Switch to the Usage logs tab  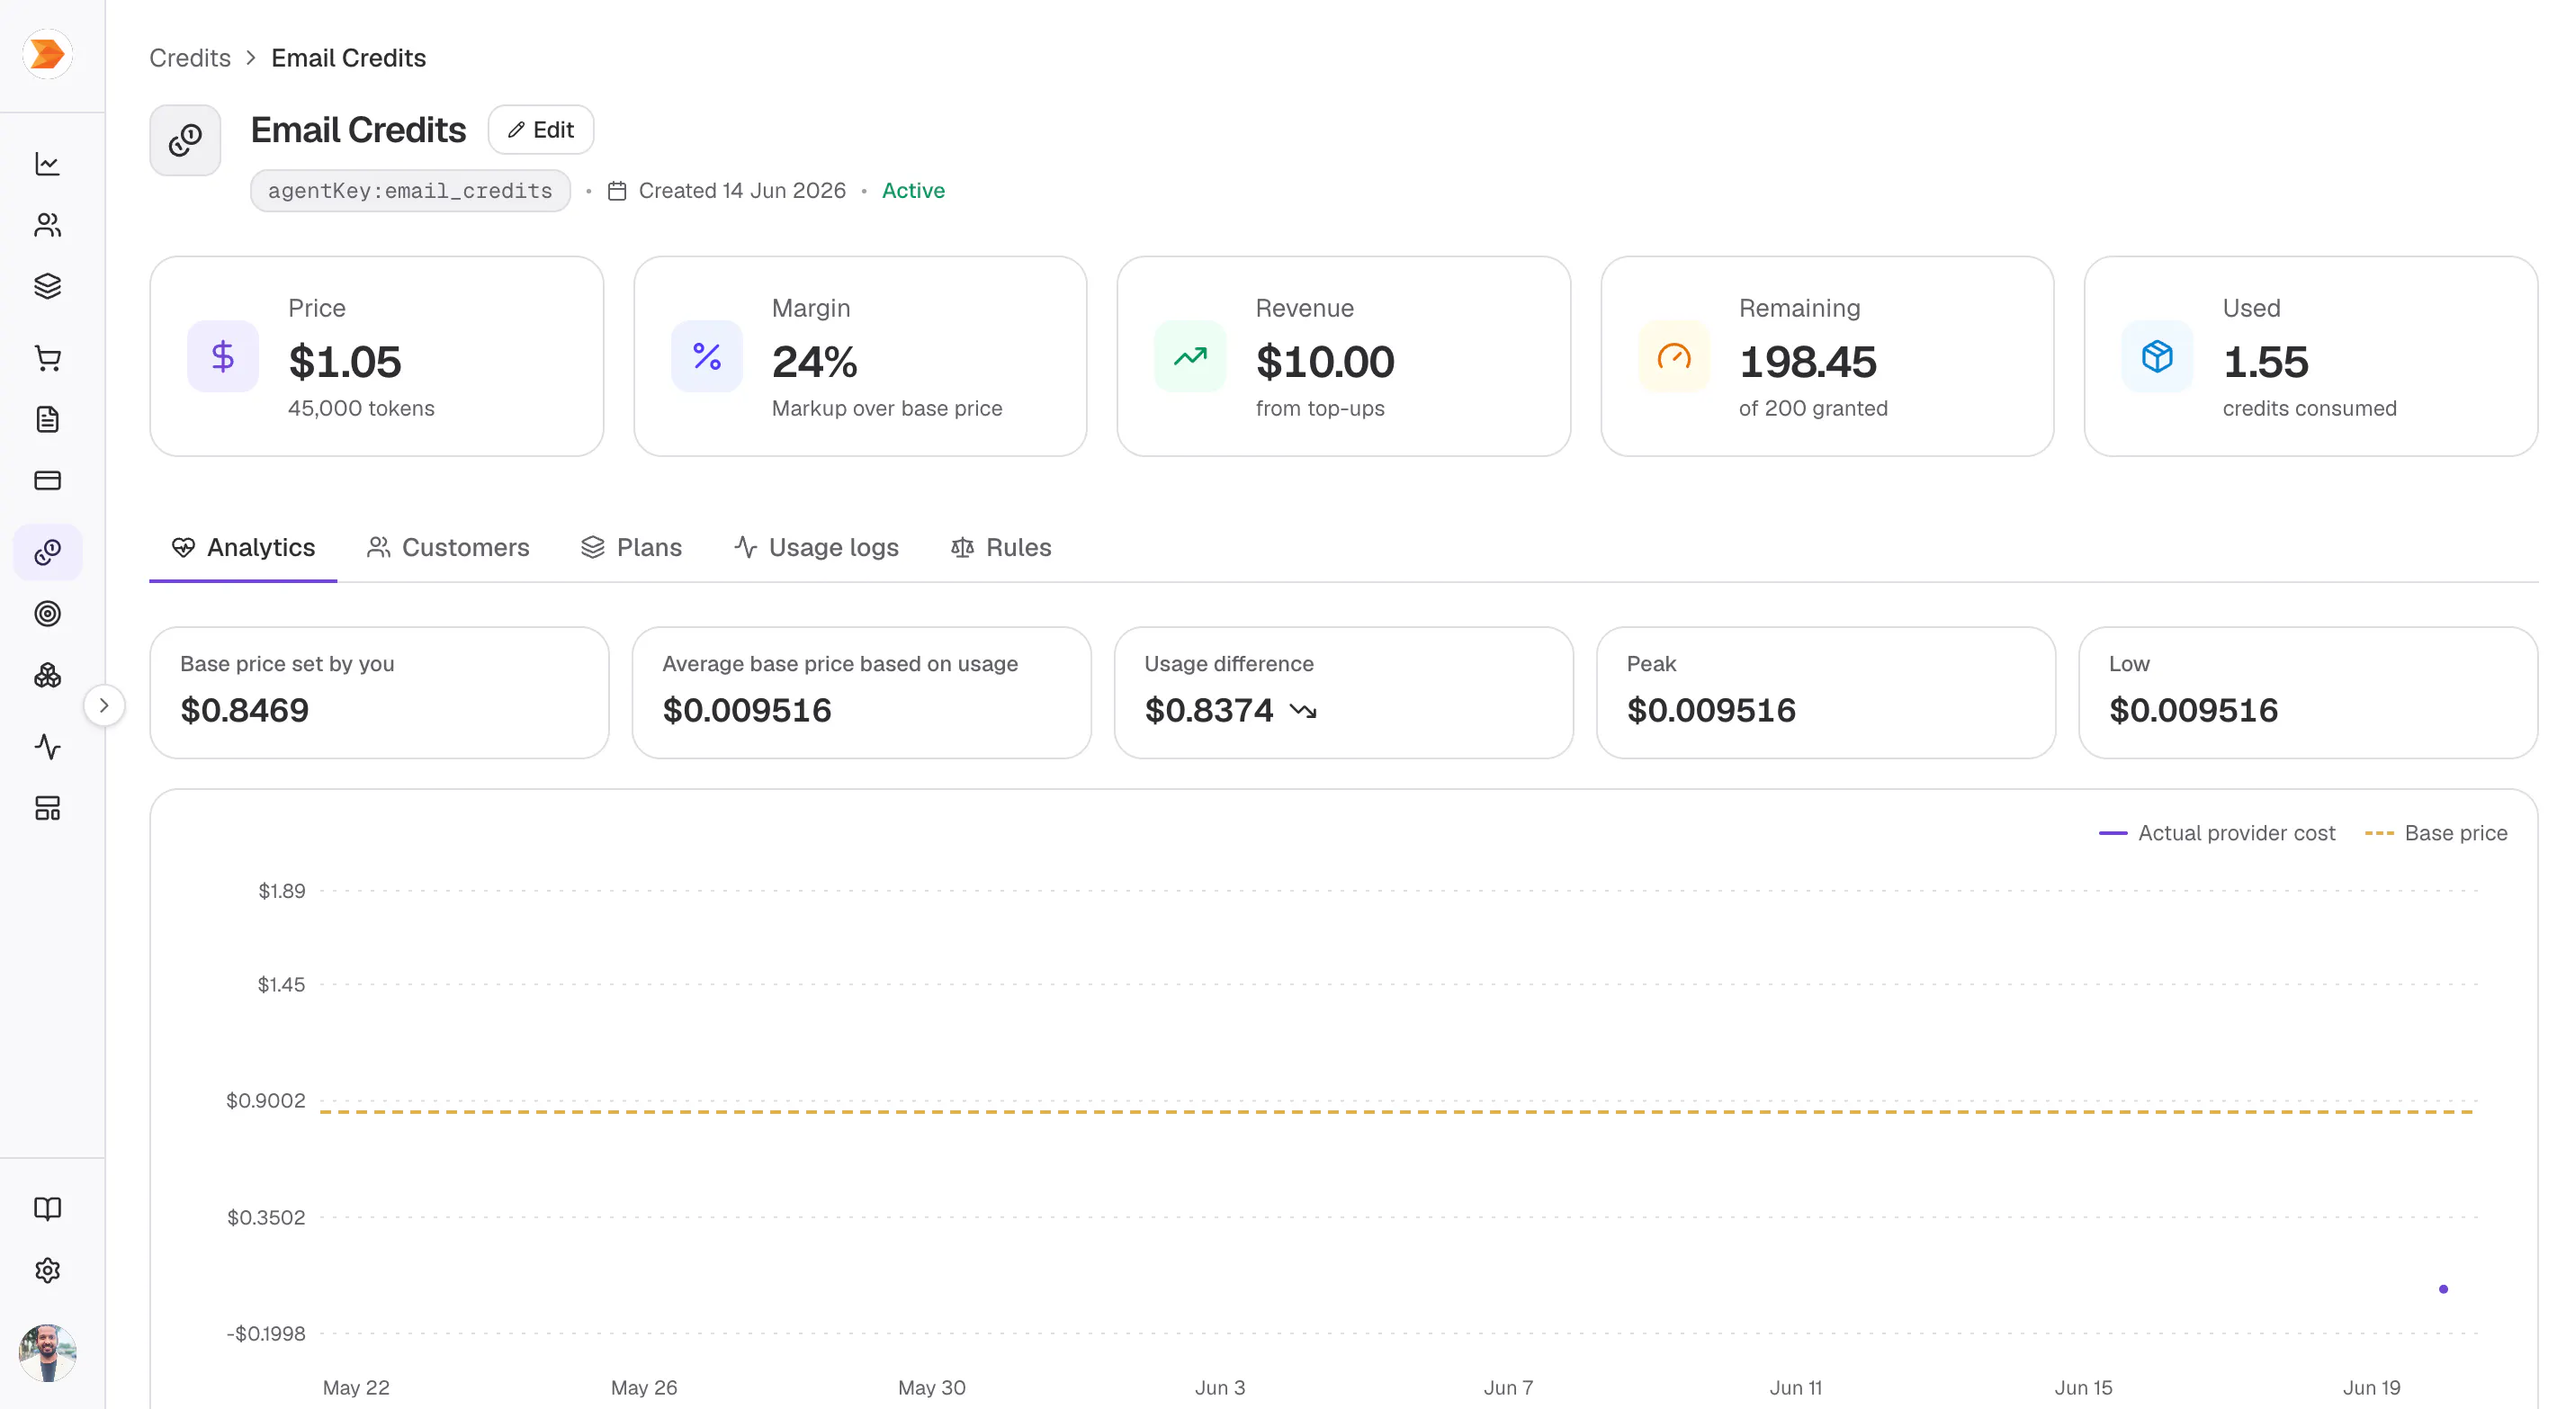click(817, 548)
